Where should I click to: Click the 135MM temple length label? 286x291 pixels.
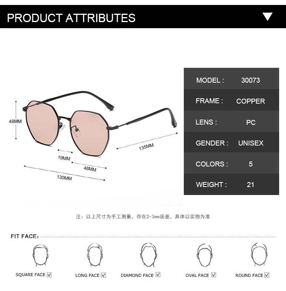click(146, 146)
